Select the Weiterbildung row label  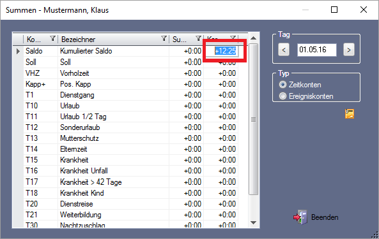81,215
